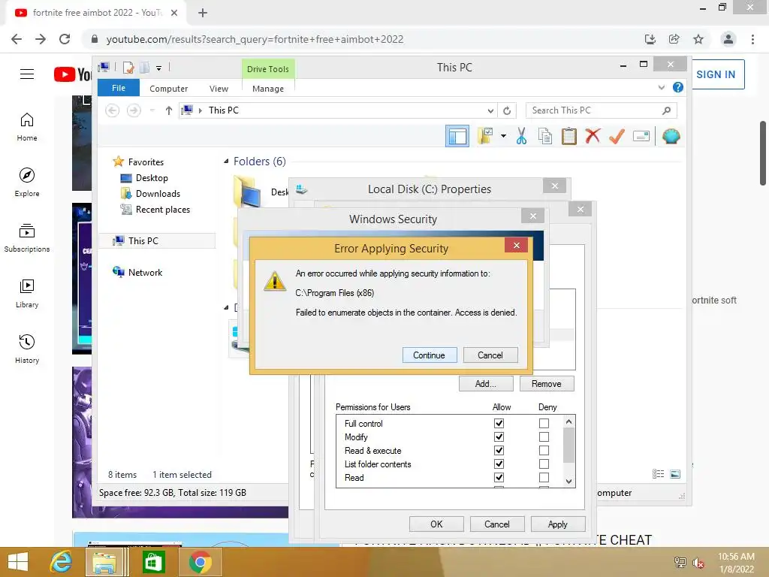
Task: Go back in Explorer navigation
Action: click(113, 110)
